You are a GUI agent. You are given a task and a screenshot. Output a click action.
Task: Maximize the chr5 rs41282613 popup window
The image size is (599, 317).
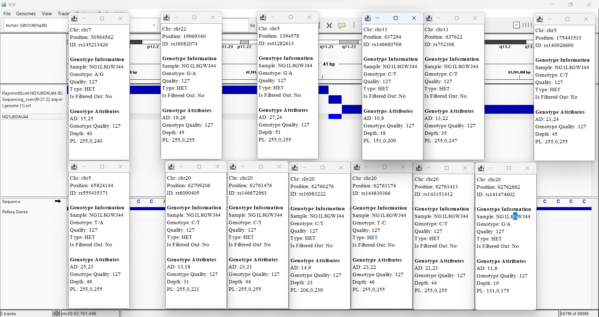pyautogui.click(x=291, y=17)
